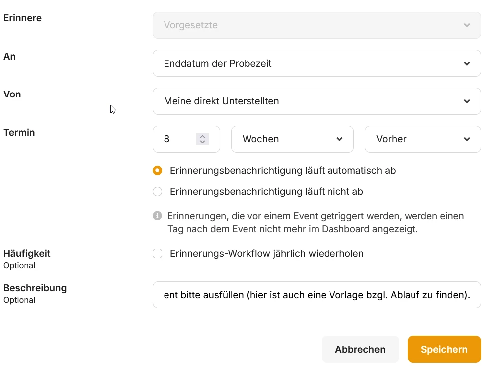Click chevron of Meine direkt Unterstellten dropdown
The width and height of the screenshot is (495, 374).
coord(467,101)
